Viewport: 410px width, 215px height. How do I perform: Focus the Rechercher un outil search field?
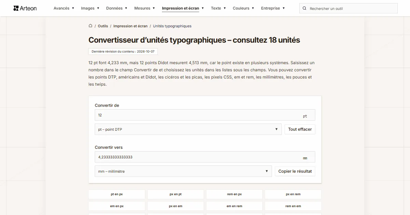point(348,8)
